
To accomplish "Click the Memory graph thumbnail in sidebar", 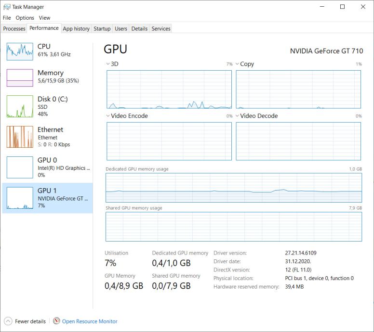I will click(x=20, y=77).
